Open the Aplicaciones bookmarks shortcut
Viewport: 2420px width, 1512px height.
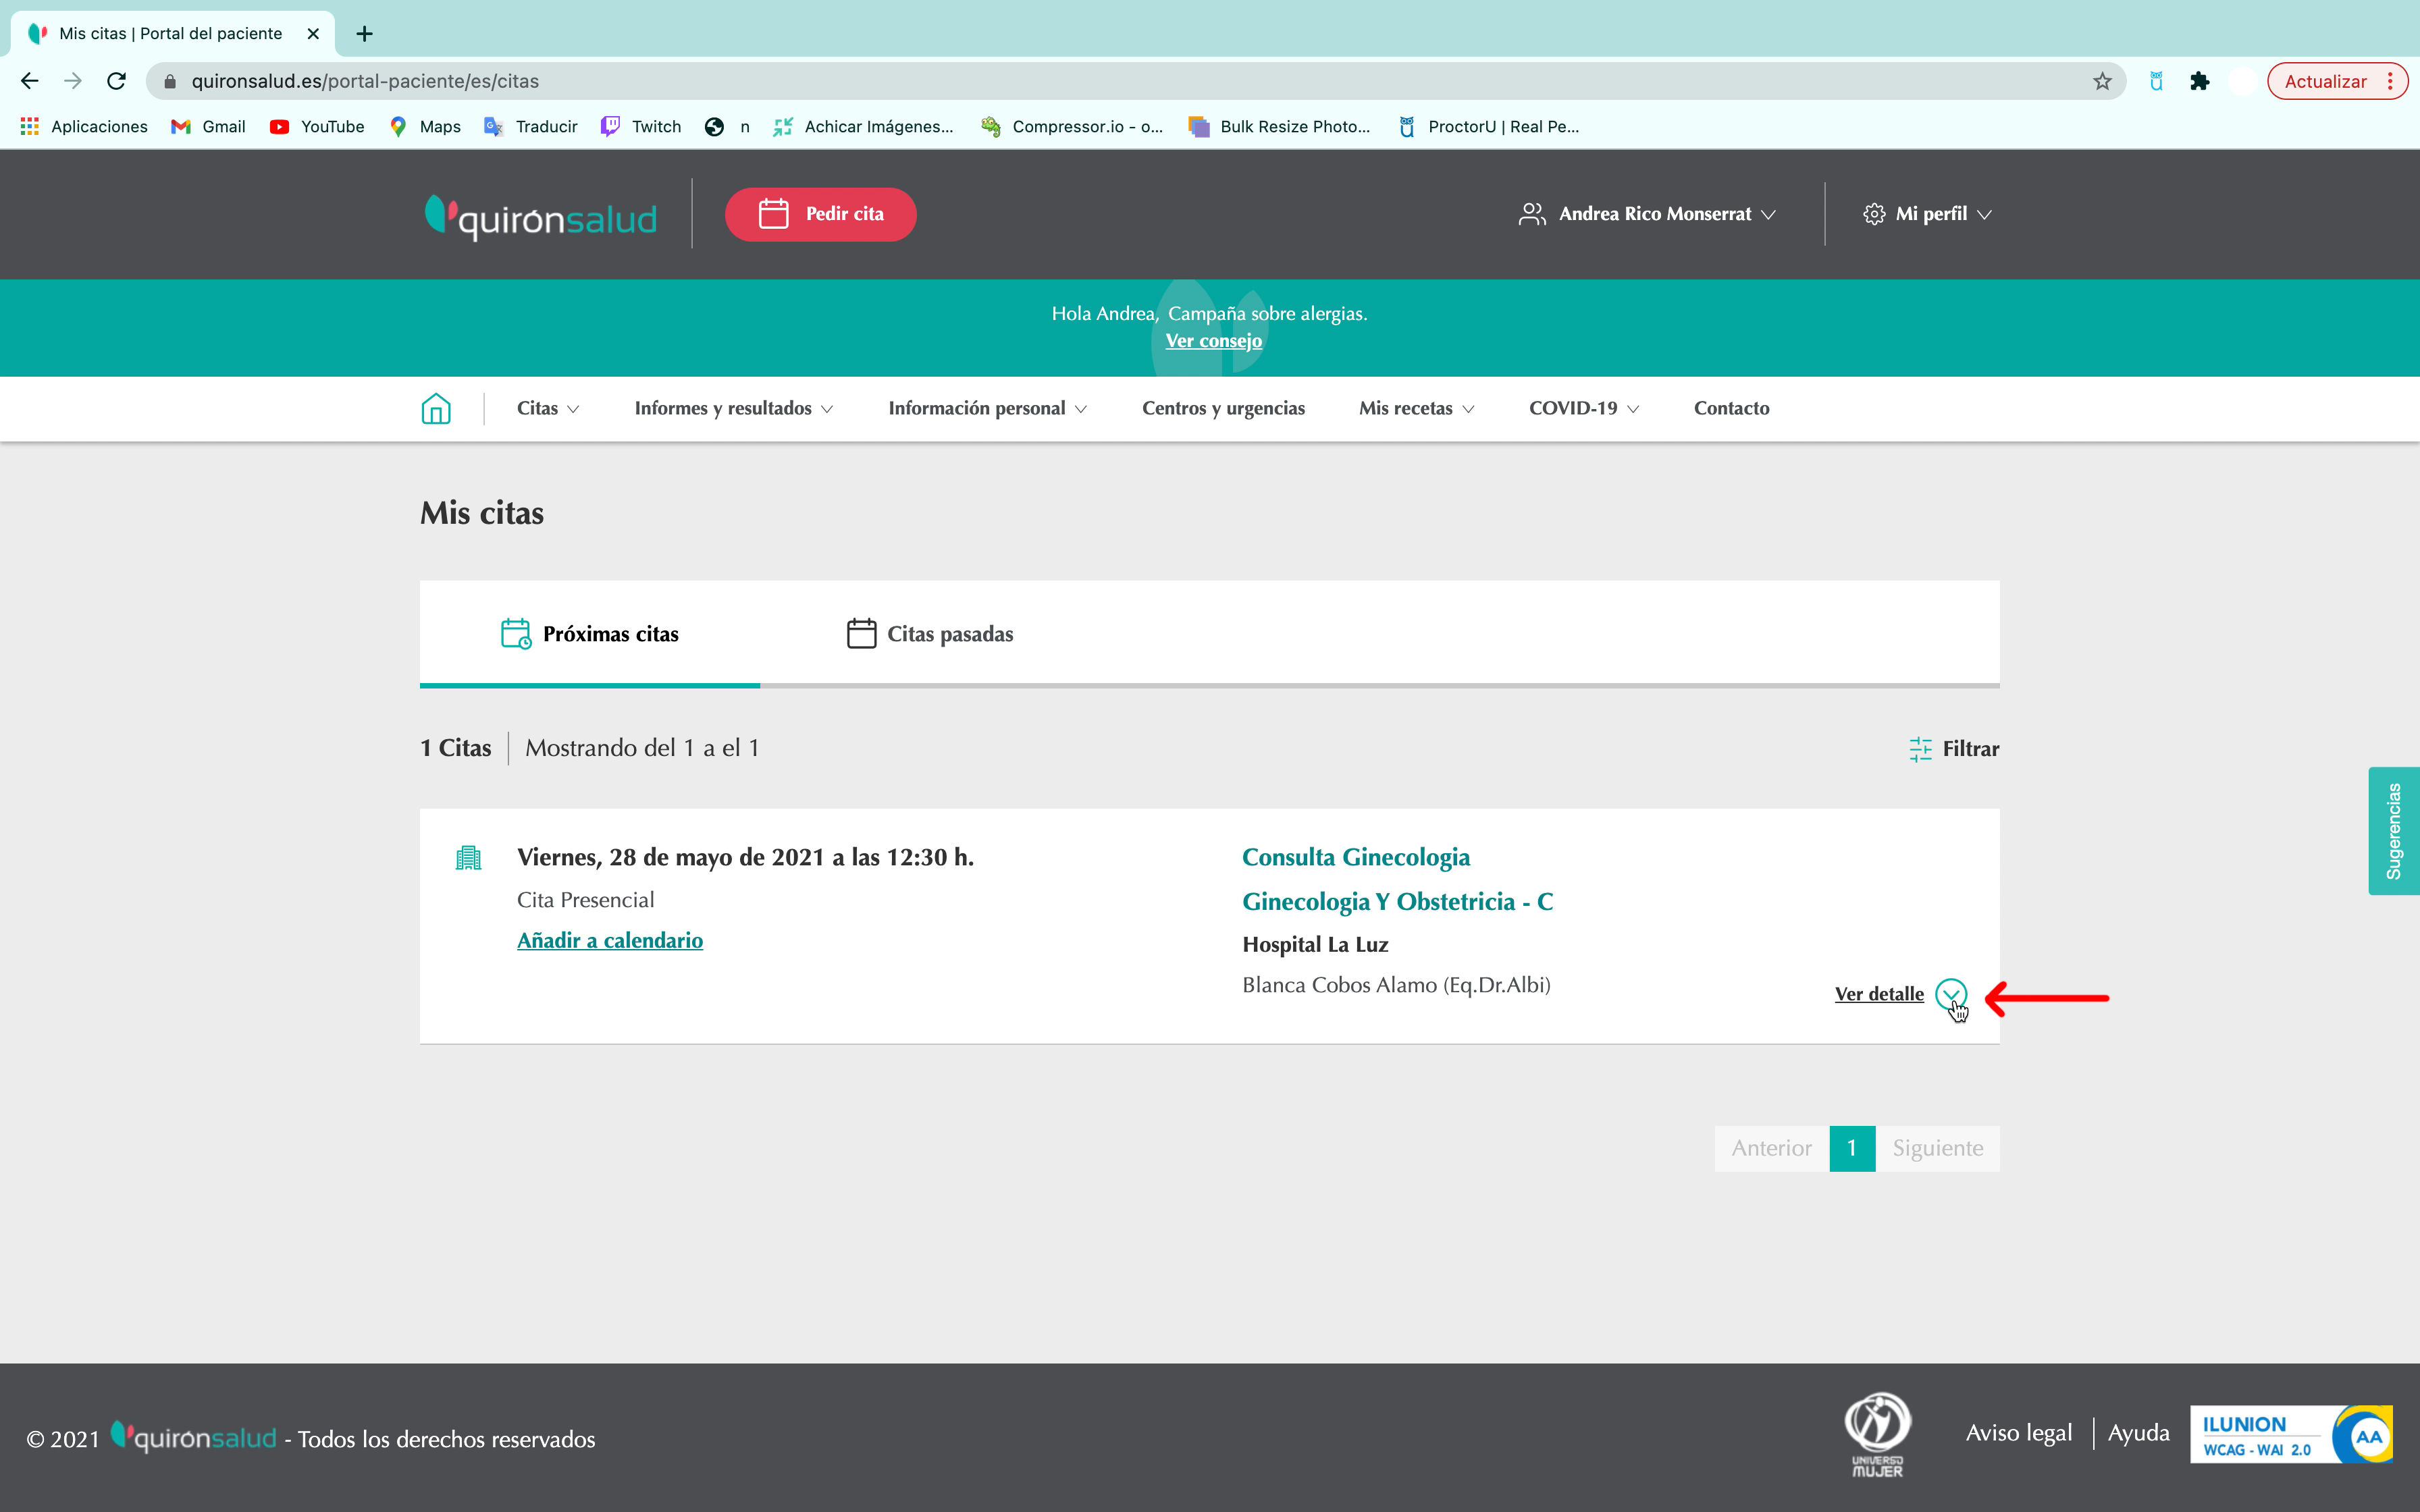coord(84,127)
